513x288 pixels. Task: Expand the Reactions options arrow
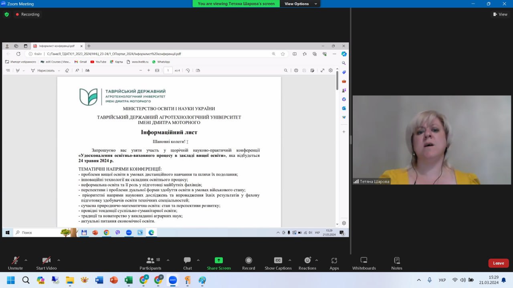point(317,260)
